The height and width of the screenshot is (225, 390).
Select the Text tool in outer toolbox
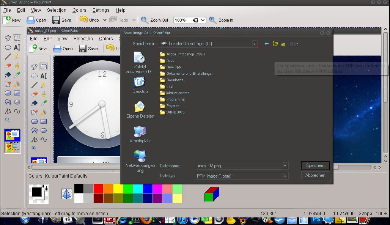click(17, 47)
